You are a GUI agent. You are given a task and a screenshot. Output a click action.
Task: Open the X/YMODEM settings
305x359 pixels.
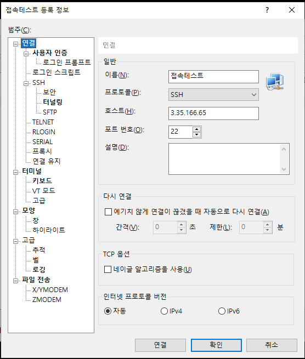[x=50, y=289]
